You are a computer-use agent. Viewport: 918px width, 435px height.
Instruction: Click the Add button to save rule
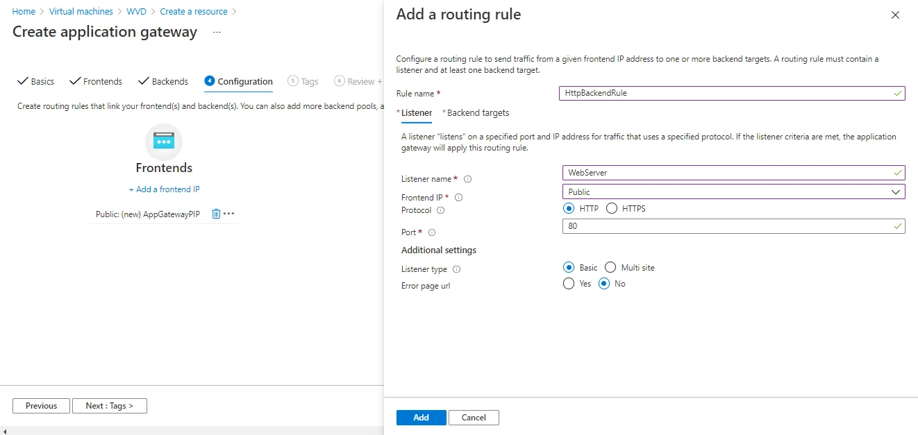point(421,418)
